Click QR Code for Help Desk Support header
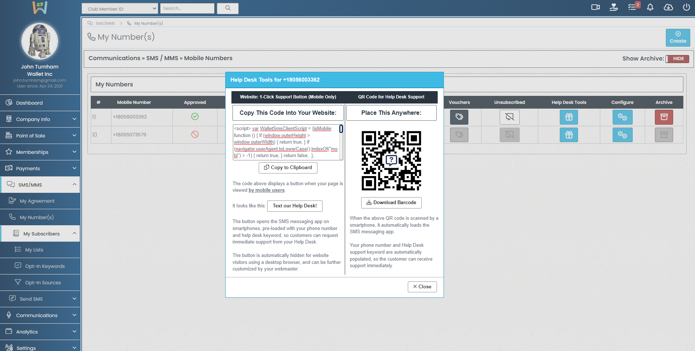Image resolution: width=695 pixels, height=351 pixels. coord(391,97)
